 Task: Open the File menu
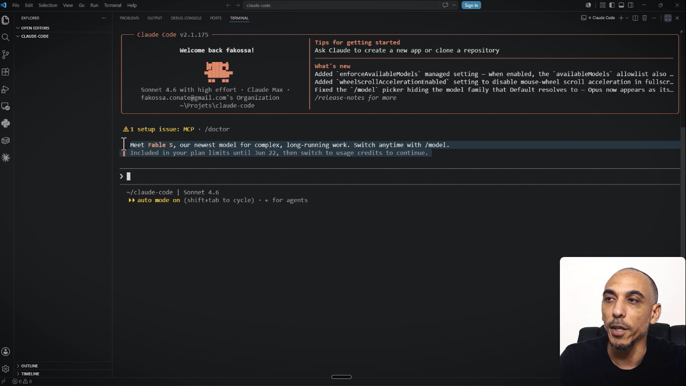[16, 5]
